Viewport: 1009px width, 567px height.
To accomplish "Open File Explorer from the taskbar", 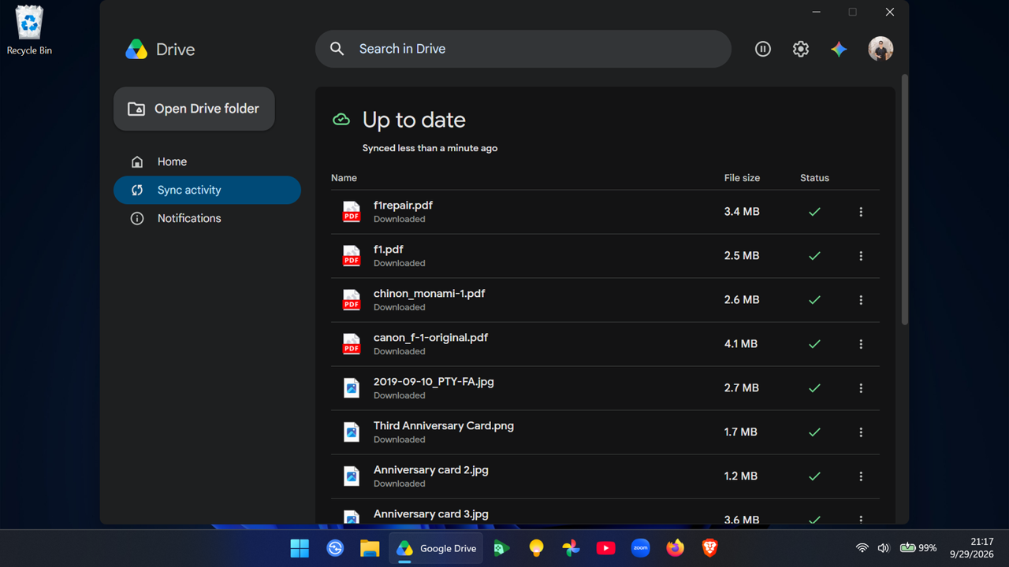I will 370,548.
